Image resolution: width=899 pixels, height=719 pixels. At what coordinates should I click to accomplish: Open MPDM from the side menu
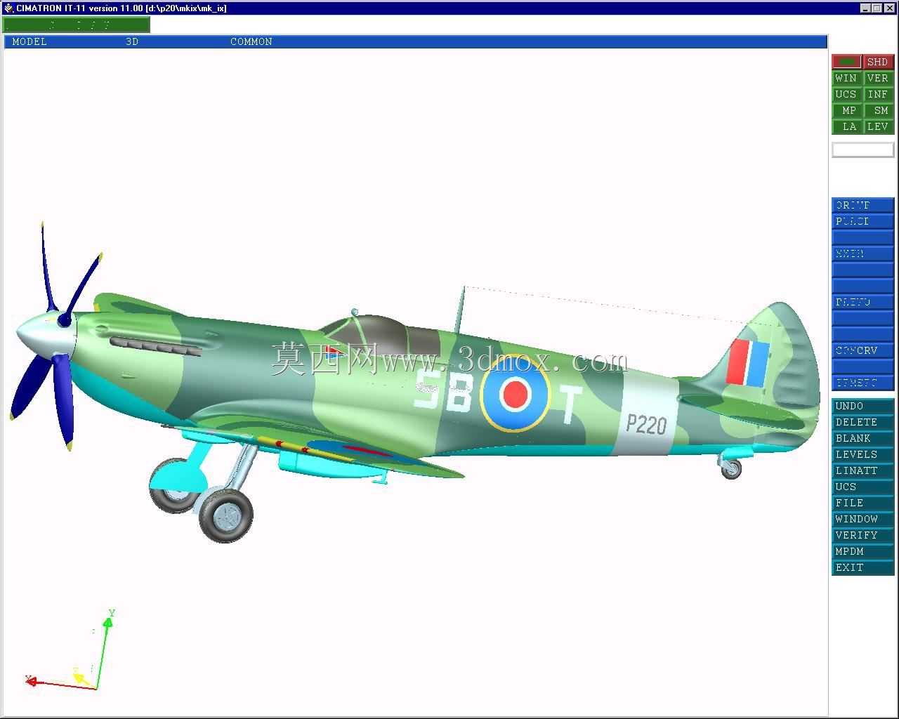pyautogui.click(x=863, y=551)
